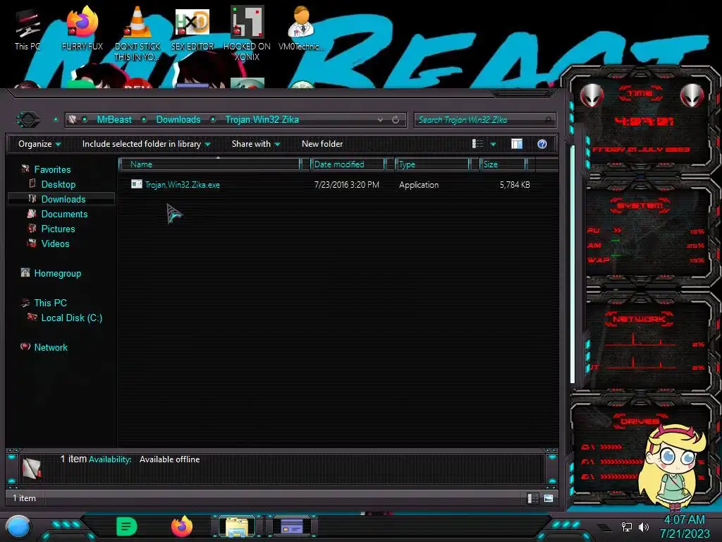Click the DRIVES gadget header
Screen dimensions: 722x542
point(639,421)
